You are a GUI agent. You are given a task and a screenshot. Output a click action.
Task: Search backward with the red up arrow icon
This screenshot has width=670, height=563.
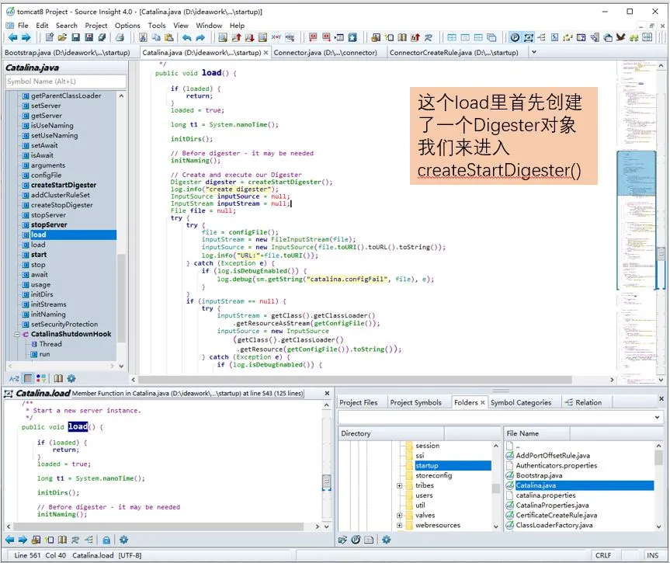(x=236, y=37)
